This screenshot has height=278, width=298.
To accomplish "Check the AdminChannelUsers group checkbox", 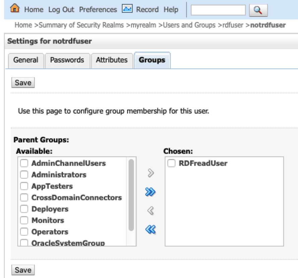I will pos(24,163).
